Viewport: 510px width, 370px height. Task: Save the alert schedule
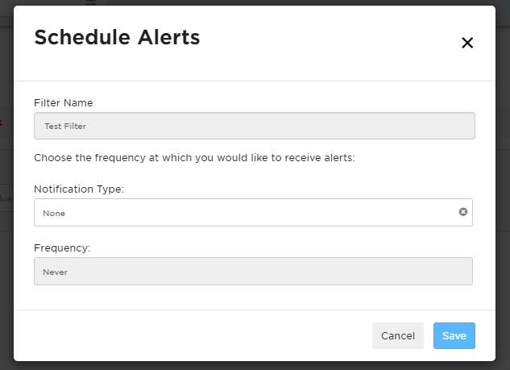pos(454,335)
